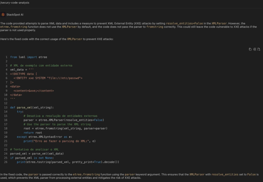Click comment '# XML de exemplo com entidade externa'
Screen dimensions: 263x182
(41, 66)
